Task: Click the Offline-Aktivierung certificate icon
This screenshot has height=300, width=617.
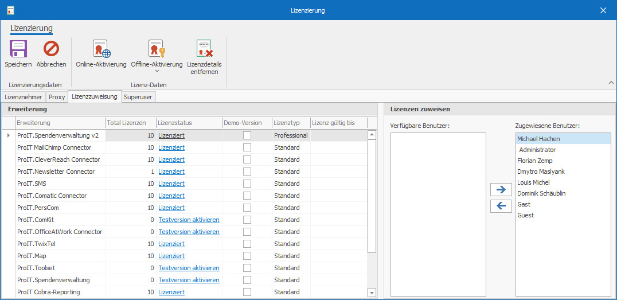Action: (x=157, y=49)
